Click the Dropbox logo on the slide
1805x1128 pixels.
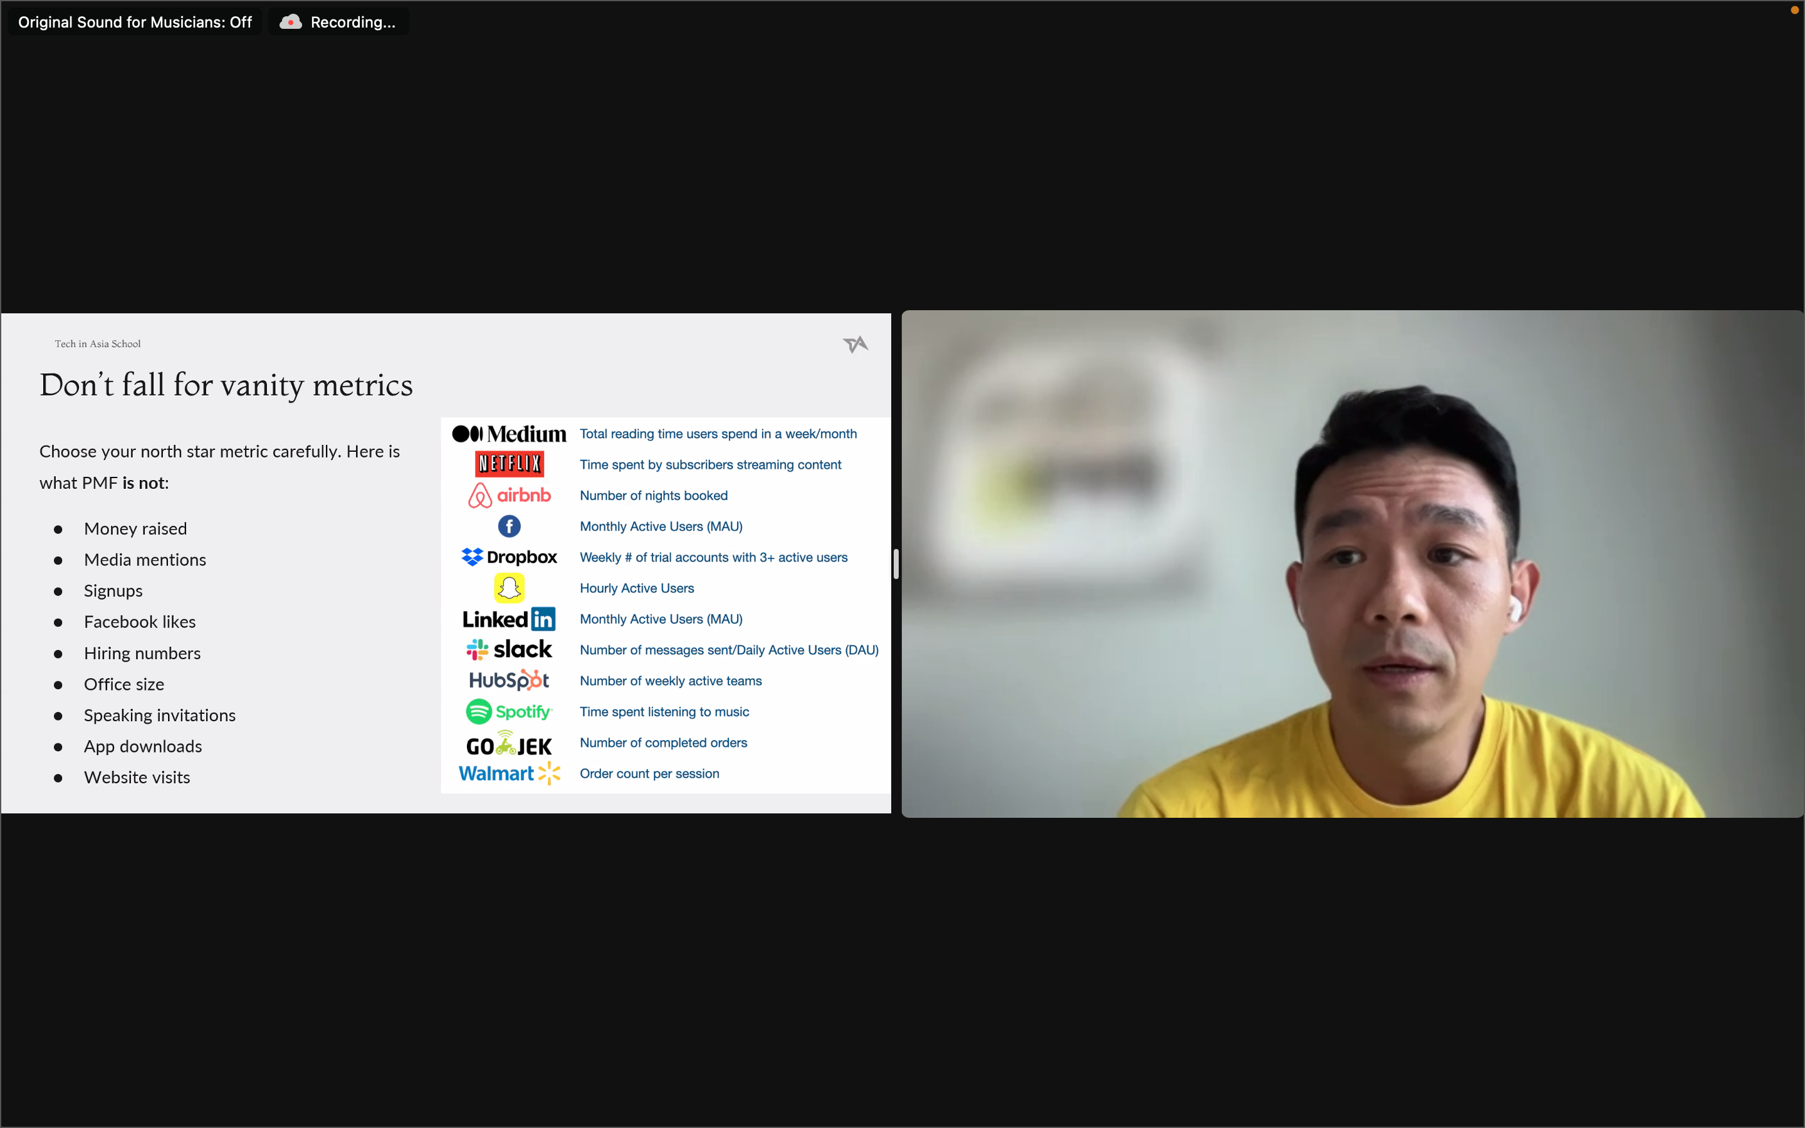pos(510,557)
